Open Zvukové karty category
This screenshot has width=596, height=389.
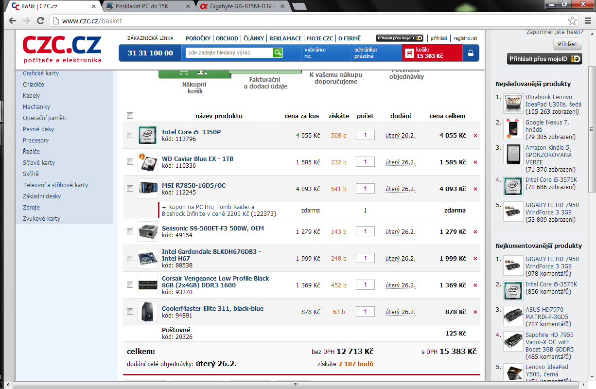pos(42,219)
